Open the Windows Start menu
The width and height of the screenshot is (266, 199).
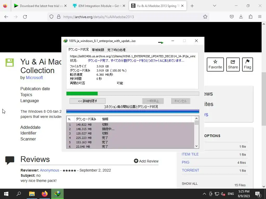(x=6, y=194)
